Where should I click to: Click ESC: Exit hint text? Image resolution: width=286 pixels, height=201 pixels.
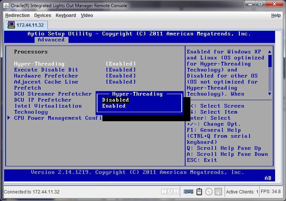point(202,160)
